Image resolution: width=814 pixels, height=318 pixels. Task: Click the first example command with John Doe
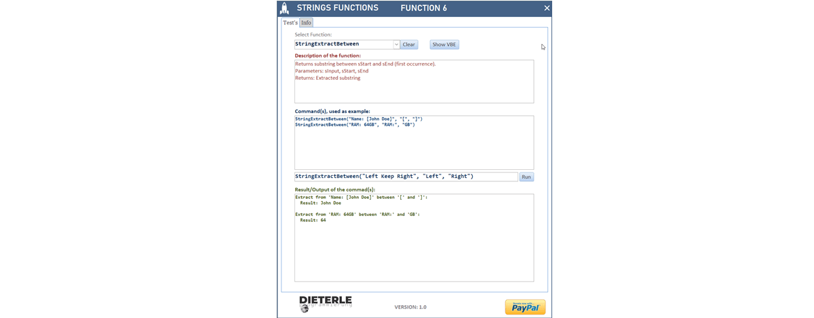[x=359, y=119]
